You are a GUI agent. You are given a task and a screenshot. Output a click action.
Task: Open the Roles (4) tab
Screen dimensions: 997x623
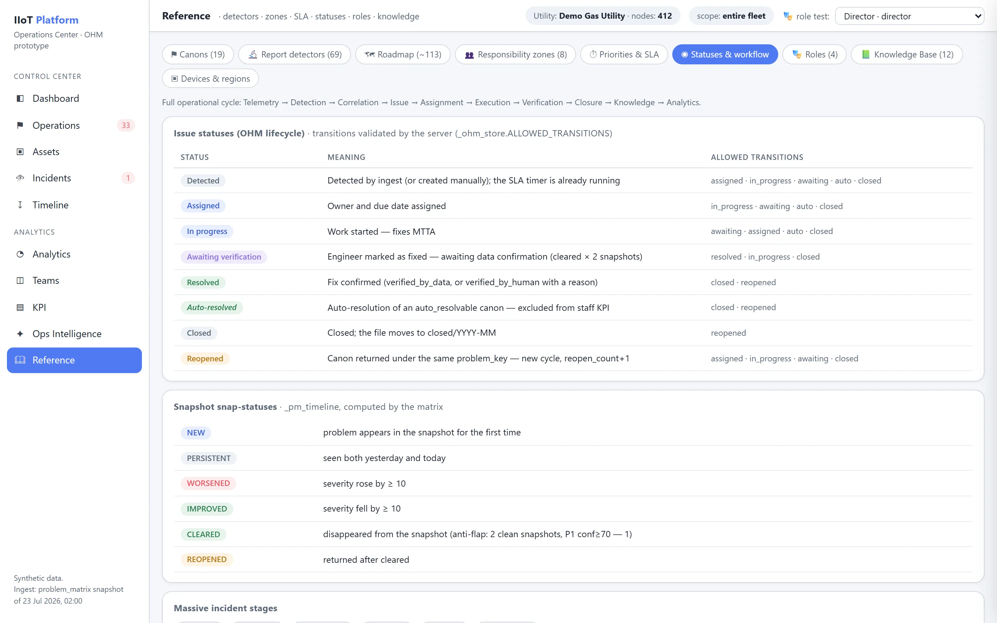pyautogui.click(x=814, y=54)
